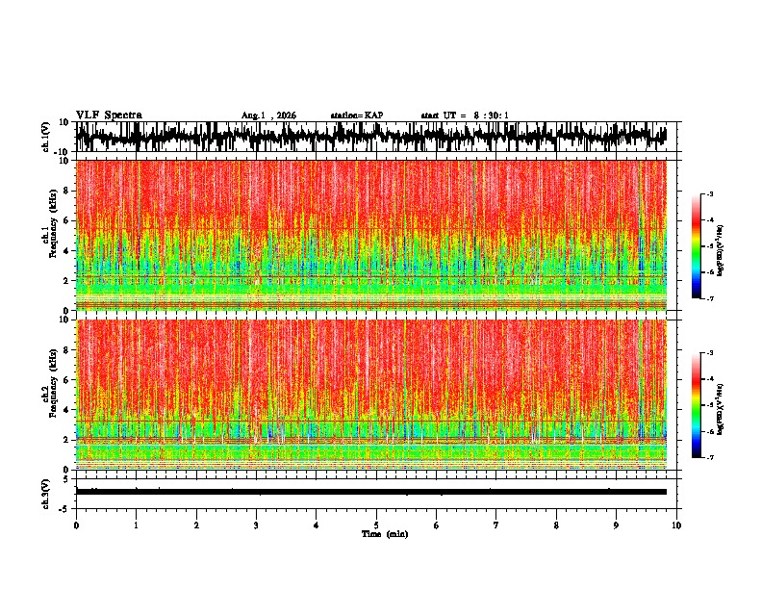The width and height of the screenshot is (762, 589).
Task: Click the ch.2 Frequency (kHz) axis label
Action: [54, 395]
